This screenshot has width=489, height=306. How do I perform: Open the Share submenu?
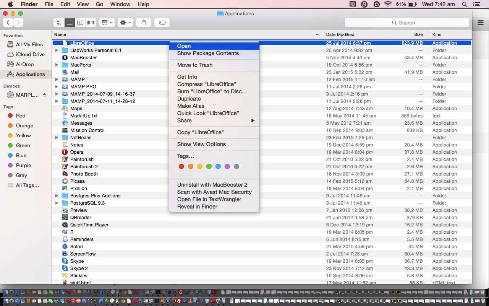214,120
